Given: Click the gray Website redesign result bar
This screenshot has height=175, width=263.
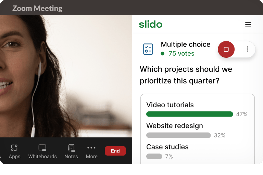Looking at the screenshot, I should tap(178, 135).
